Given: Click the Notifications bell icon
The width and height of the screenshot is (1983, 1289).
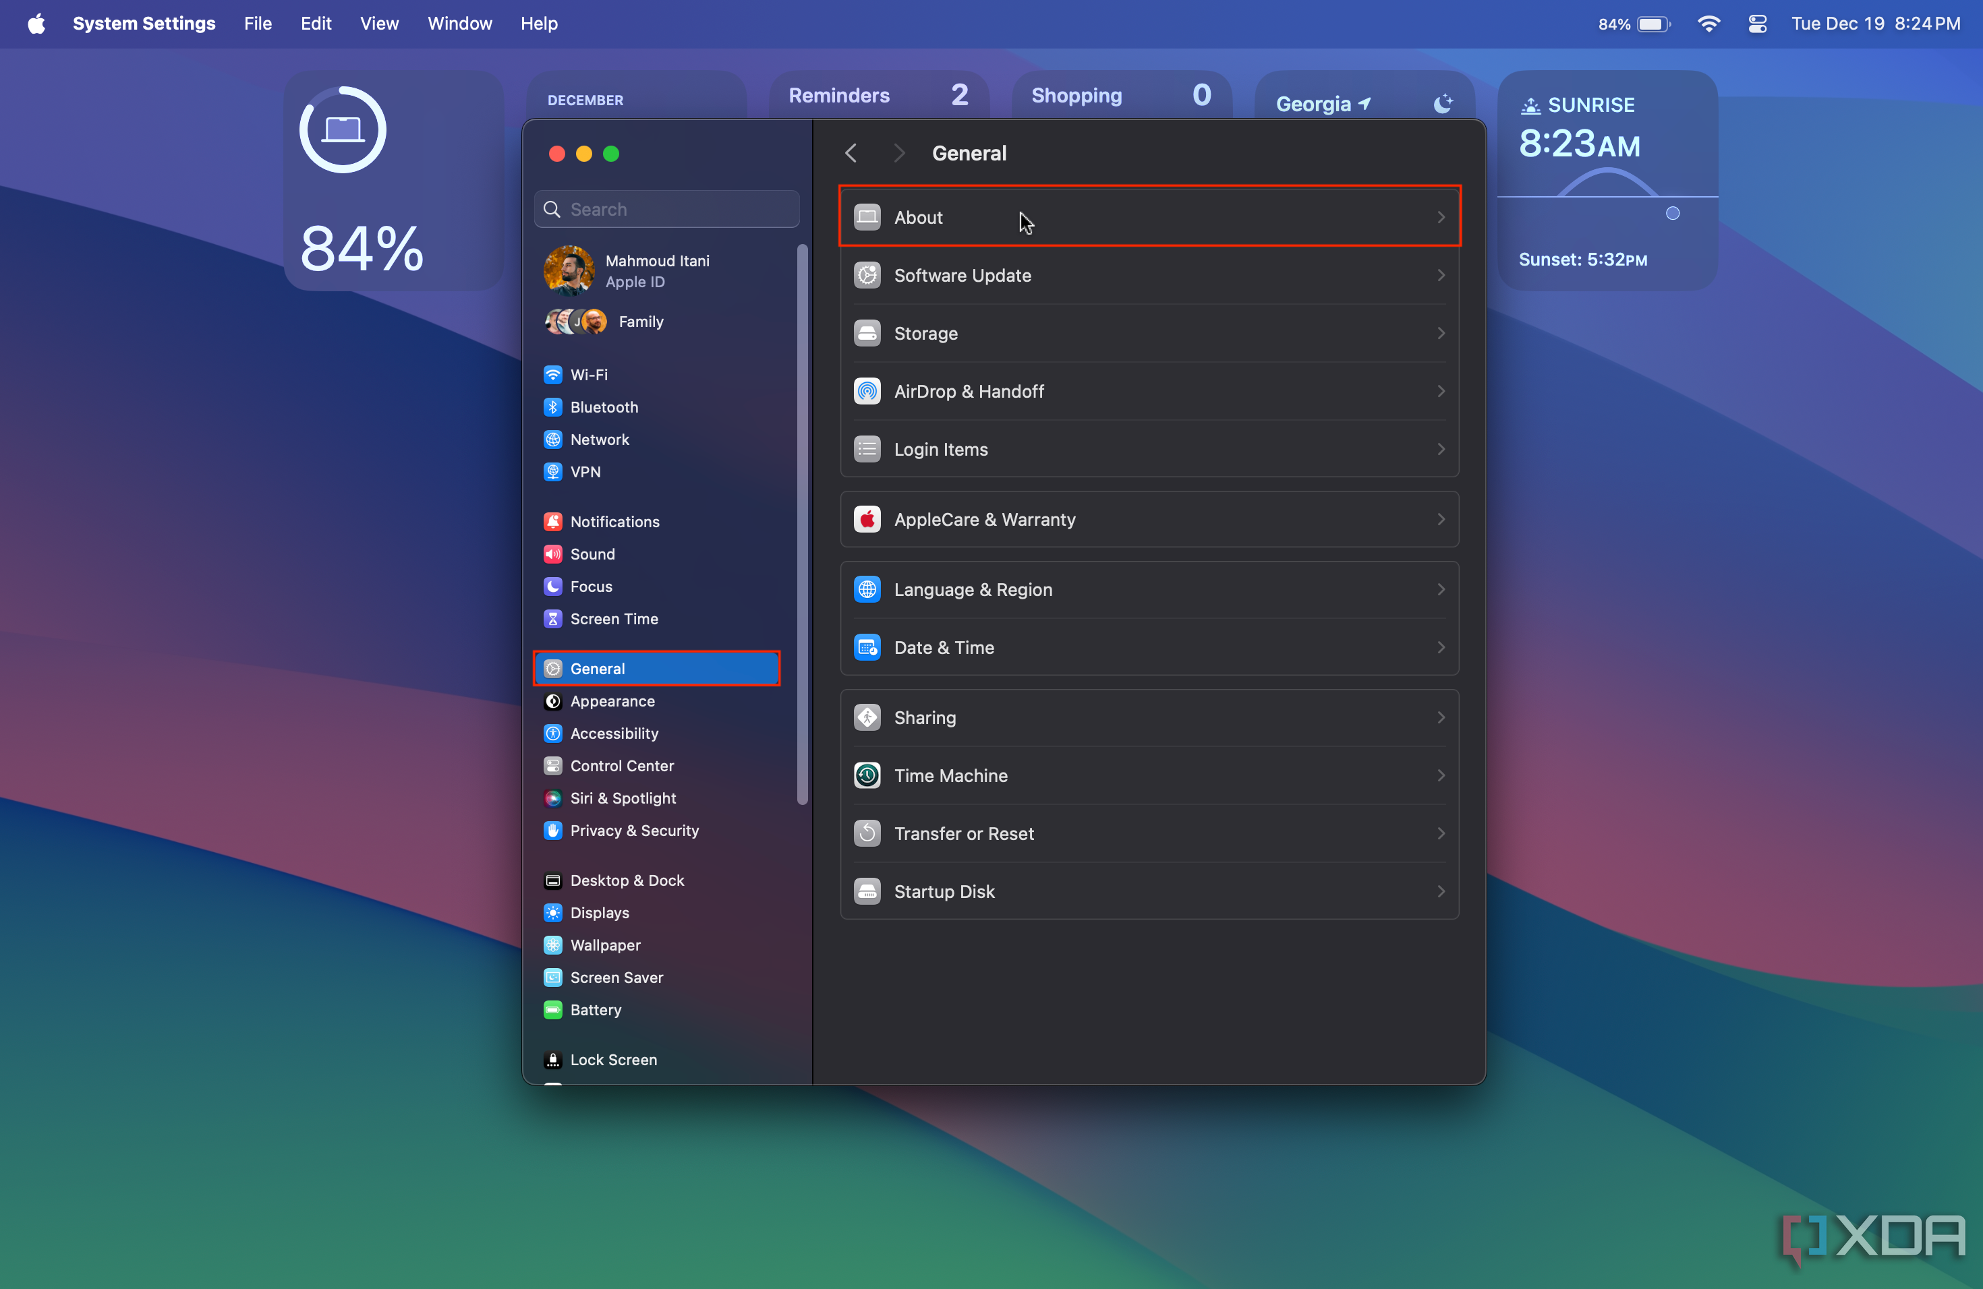Looking at the screenshot, I should [552, 522].
